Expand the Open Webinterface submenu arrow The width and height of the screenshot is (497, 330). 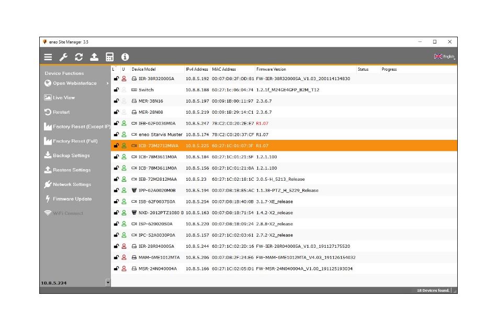click(108, 83)
